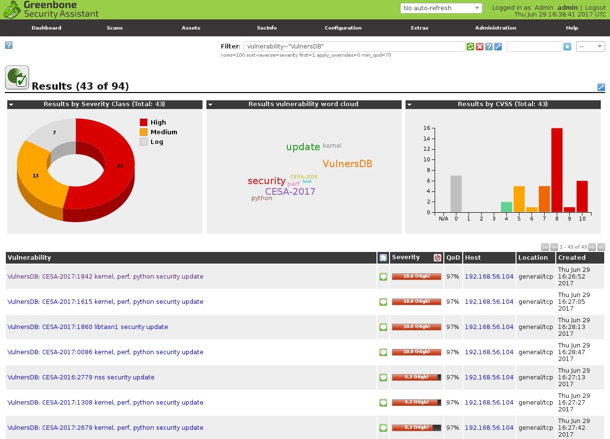The image size is (610, 439).
Task: Expand Results by CVSS chart menu arrow
Action: pos(409,104)
